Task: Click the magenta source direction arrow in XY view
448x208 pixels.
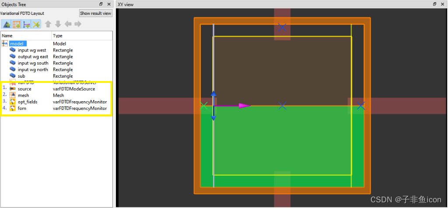Action: 245,106
